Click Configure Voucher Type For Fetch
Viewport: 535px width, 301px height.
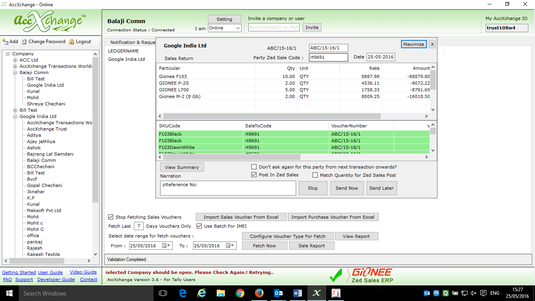pos(287,236)
